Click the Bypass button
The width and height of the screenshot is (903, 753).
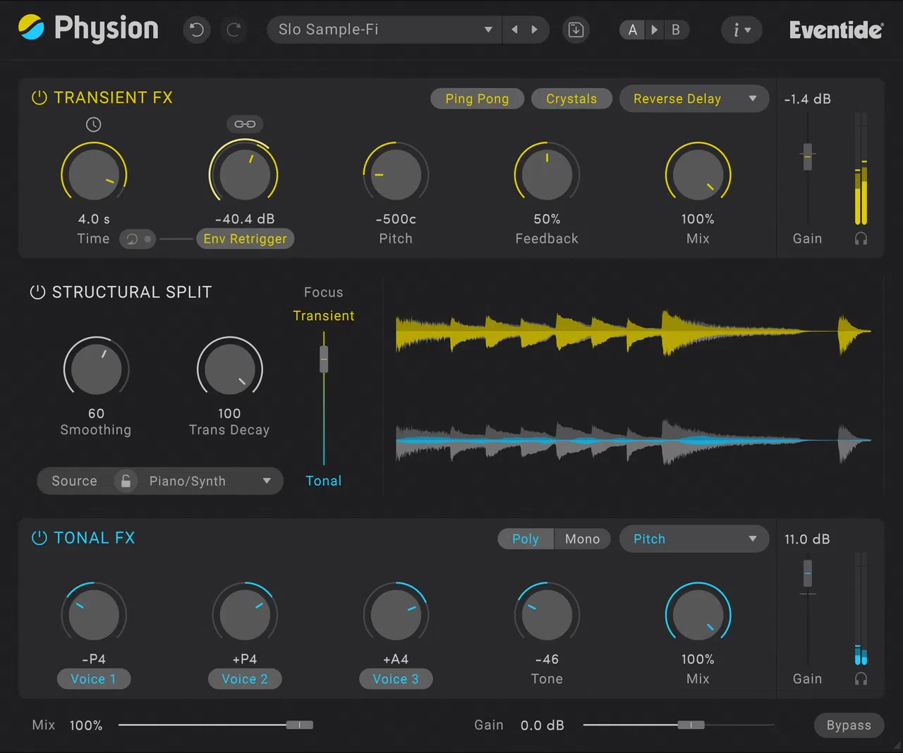[x=849, y=725]
